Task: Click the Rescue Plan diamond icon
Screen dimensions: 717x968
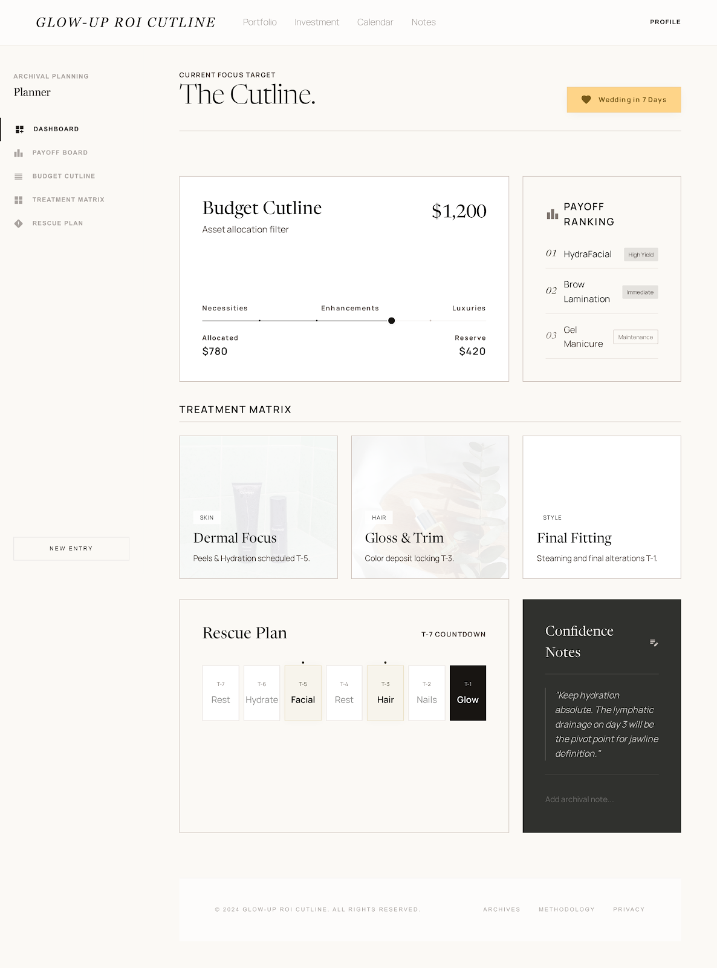Action: 19,224
